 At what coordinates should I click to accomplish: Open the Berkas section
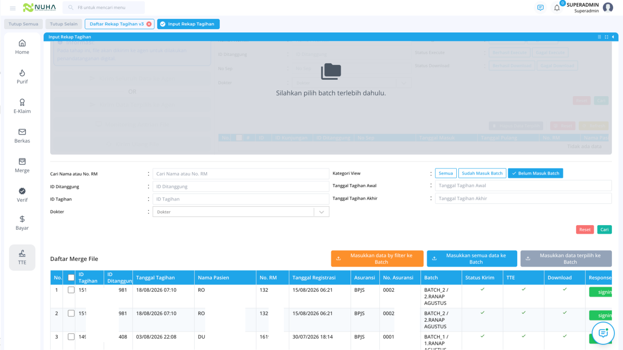coord(22,136)
